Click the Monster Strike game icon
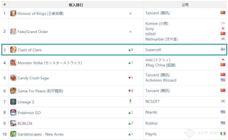 tap(13, 63)
